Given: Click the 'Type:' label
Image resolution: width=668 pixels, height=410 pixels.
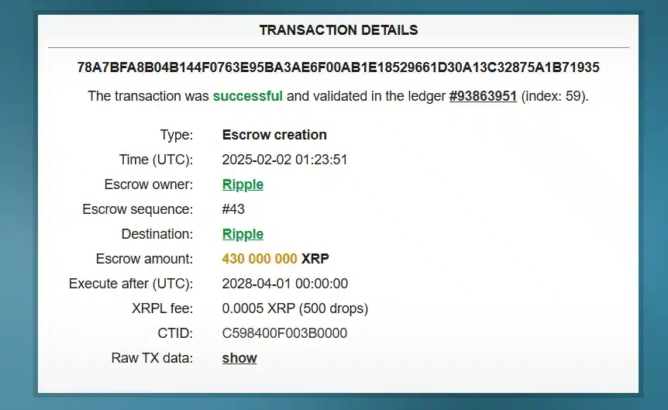Looking at the screenshot, I should click(177, 135).
